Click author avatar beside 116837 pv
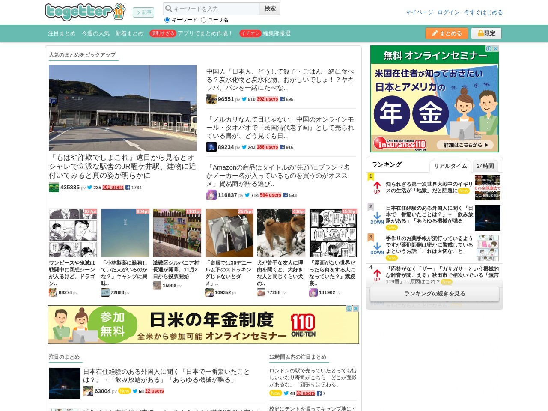548x411 pixels. tap(211, 195)
